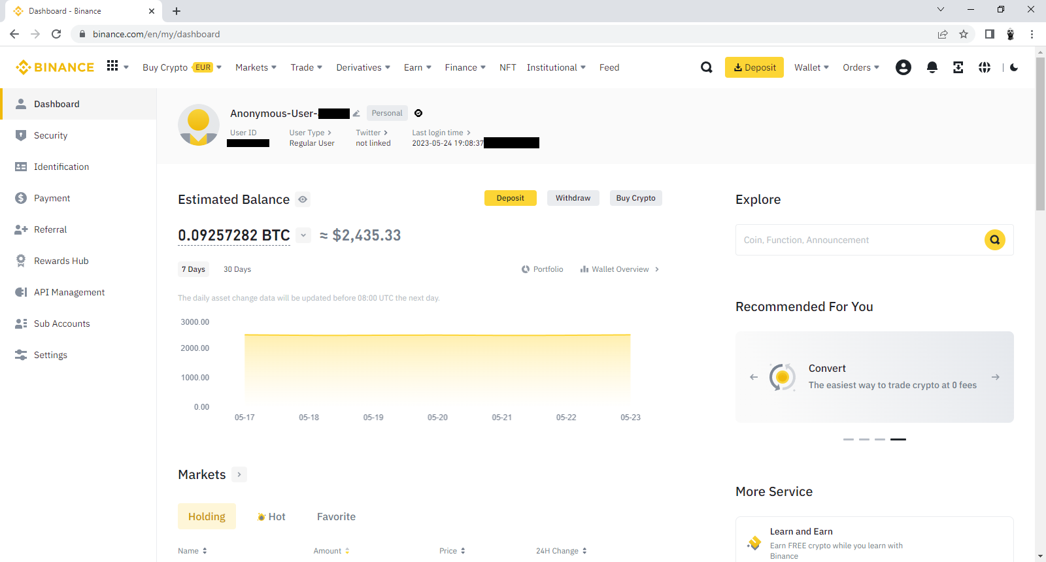Toggle dark mode moon icon
Viewport: 1046px width, 562px height.
(1014, 67)
